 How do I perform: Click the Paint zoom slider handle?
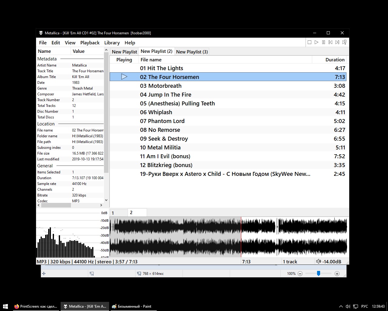319,274
